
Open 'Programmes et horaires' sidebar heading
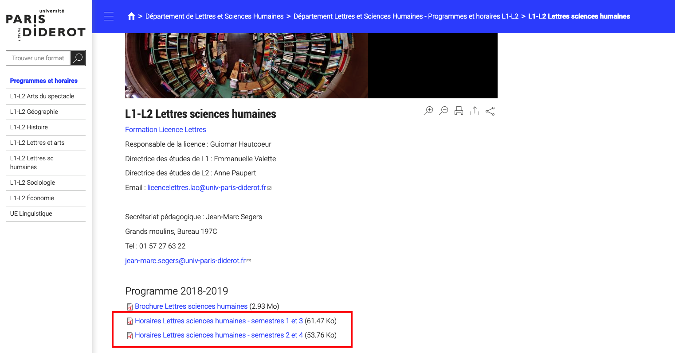(44, 81)
